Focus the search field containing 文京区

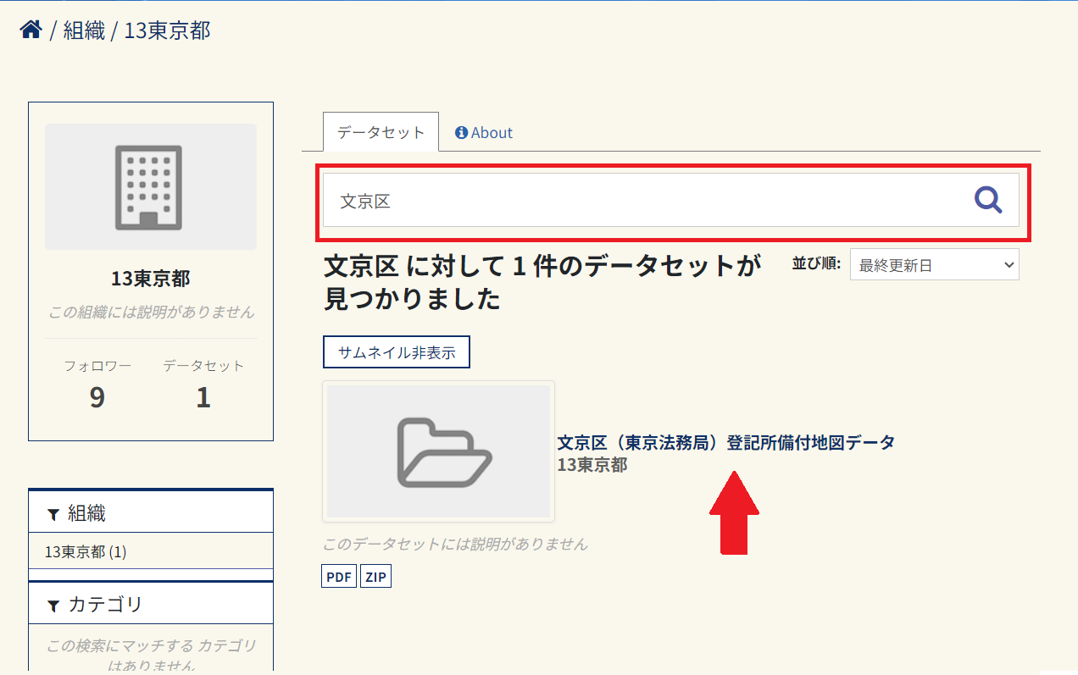pos(644,201)
